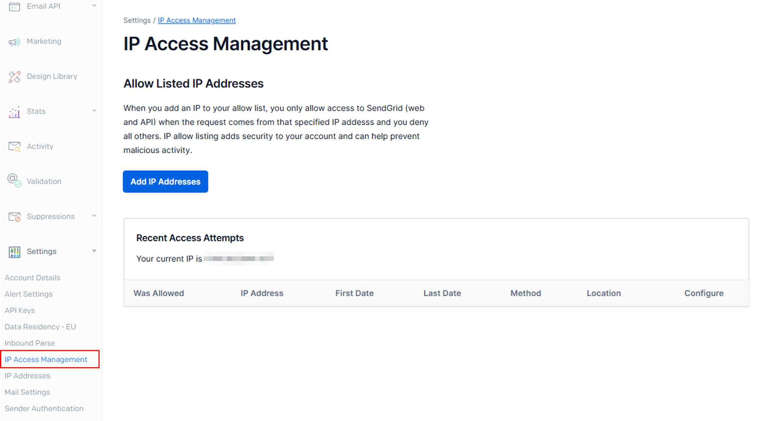This screenshot has height=421, width=767.
Task: Open Inbound Parse settings
Action: [30, 343]
